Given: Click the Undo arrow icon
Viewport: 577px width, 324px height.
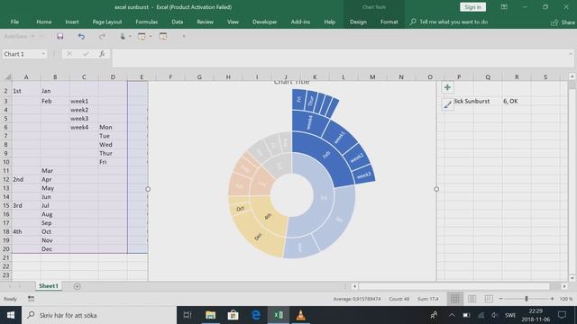Looking at the screenshot, I should (81, 36).
